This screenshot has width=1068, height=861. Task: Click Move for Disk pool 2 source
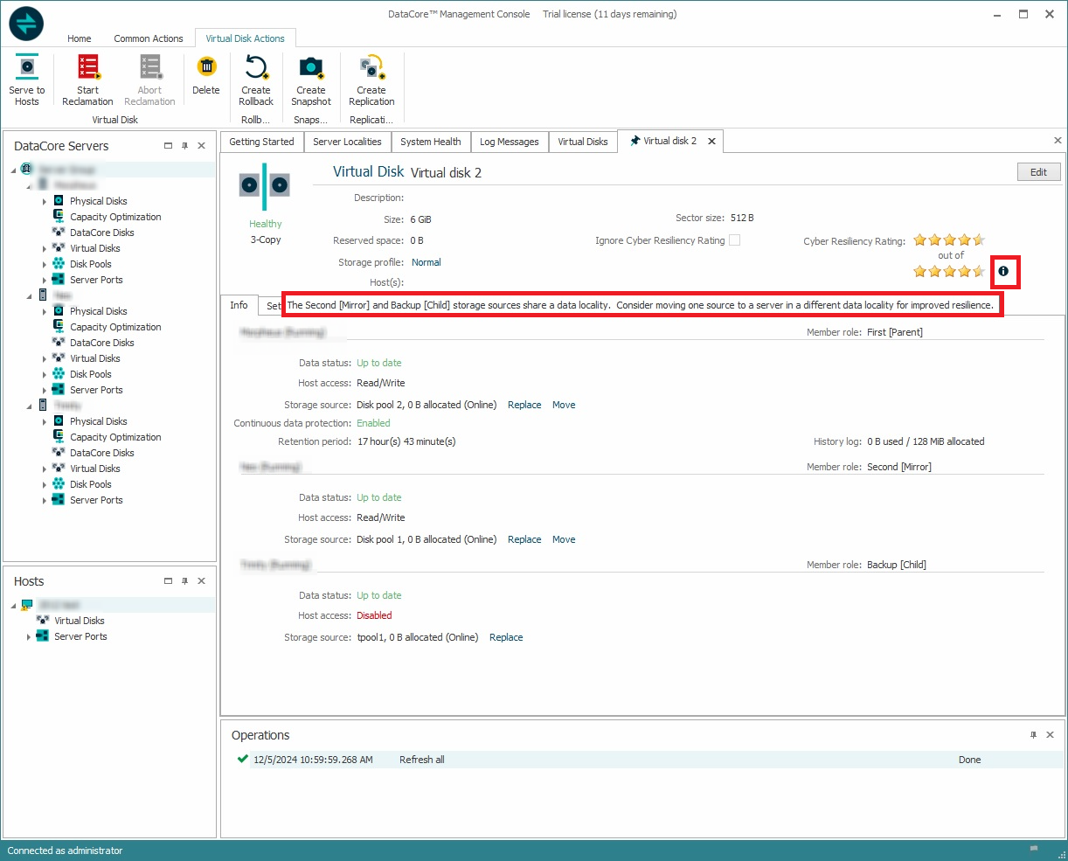click(x=564, y=405)
